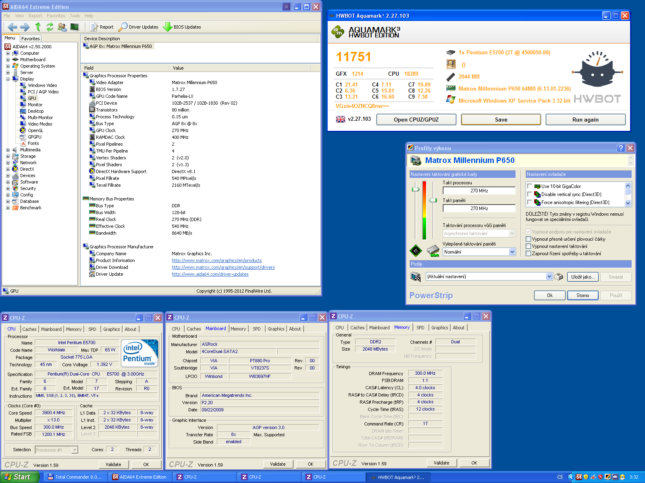Select DirectX node in AIDA64 tree
Image resolution: width=645 pixels, height=483 pixels.
coord(27,169)
